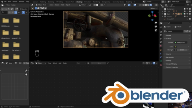Click the viewport zoom magnifier gizmo

pyautogui.click(x=156, y=23)
